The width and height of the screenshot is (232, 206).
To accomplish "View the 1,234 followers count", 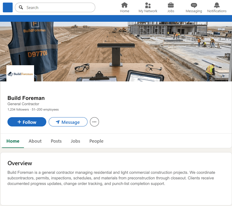I will pyautogui.click(x=18, y=109).
